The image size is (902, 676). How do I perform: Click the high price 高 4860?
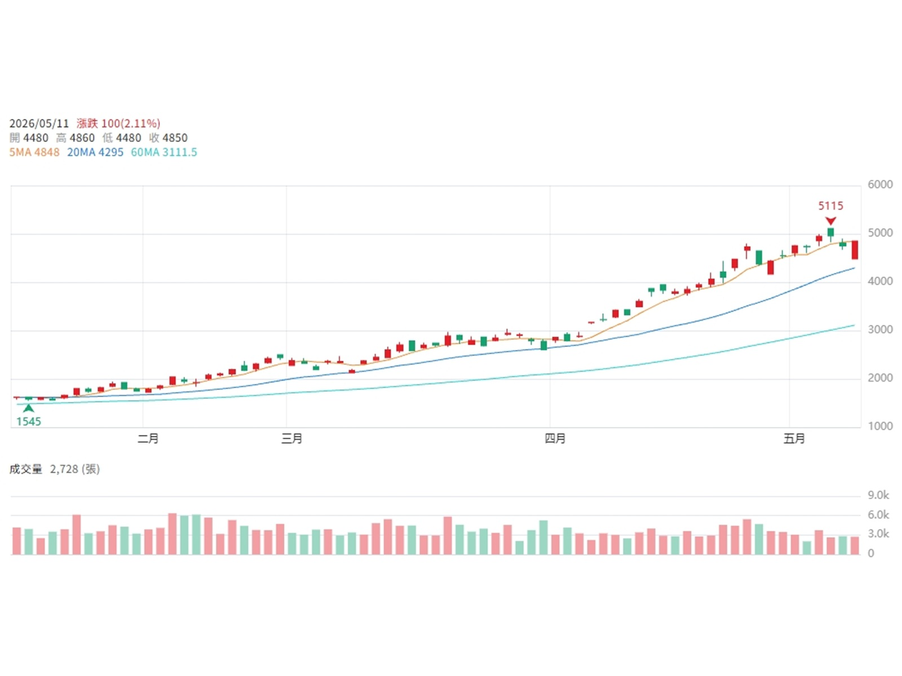coord(76,138)
